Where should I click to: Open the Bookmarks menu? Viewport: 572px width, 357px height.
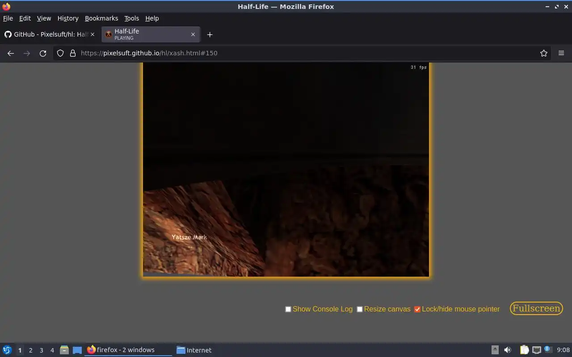pyautogui.click(x=101, y=18)
